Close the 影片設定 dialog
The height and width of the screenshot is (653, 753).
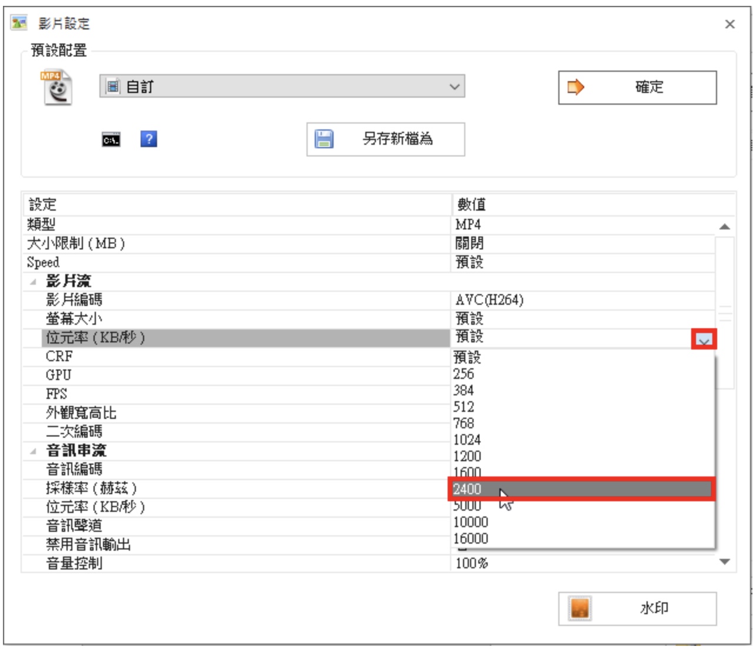click(729, 24)
